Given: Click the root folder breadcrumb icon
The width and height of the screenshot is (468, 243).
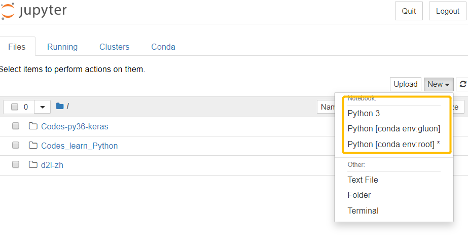Looking at the screenshot, I should click(x=60, y=106).
